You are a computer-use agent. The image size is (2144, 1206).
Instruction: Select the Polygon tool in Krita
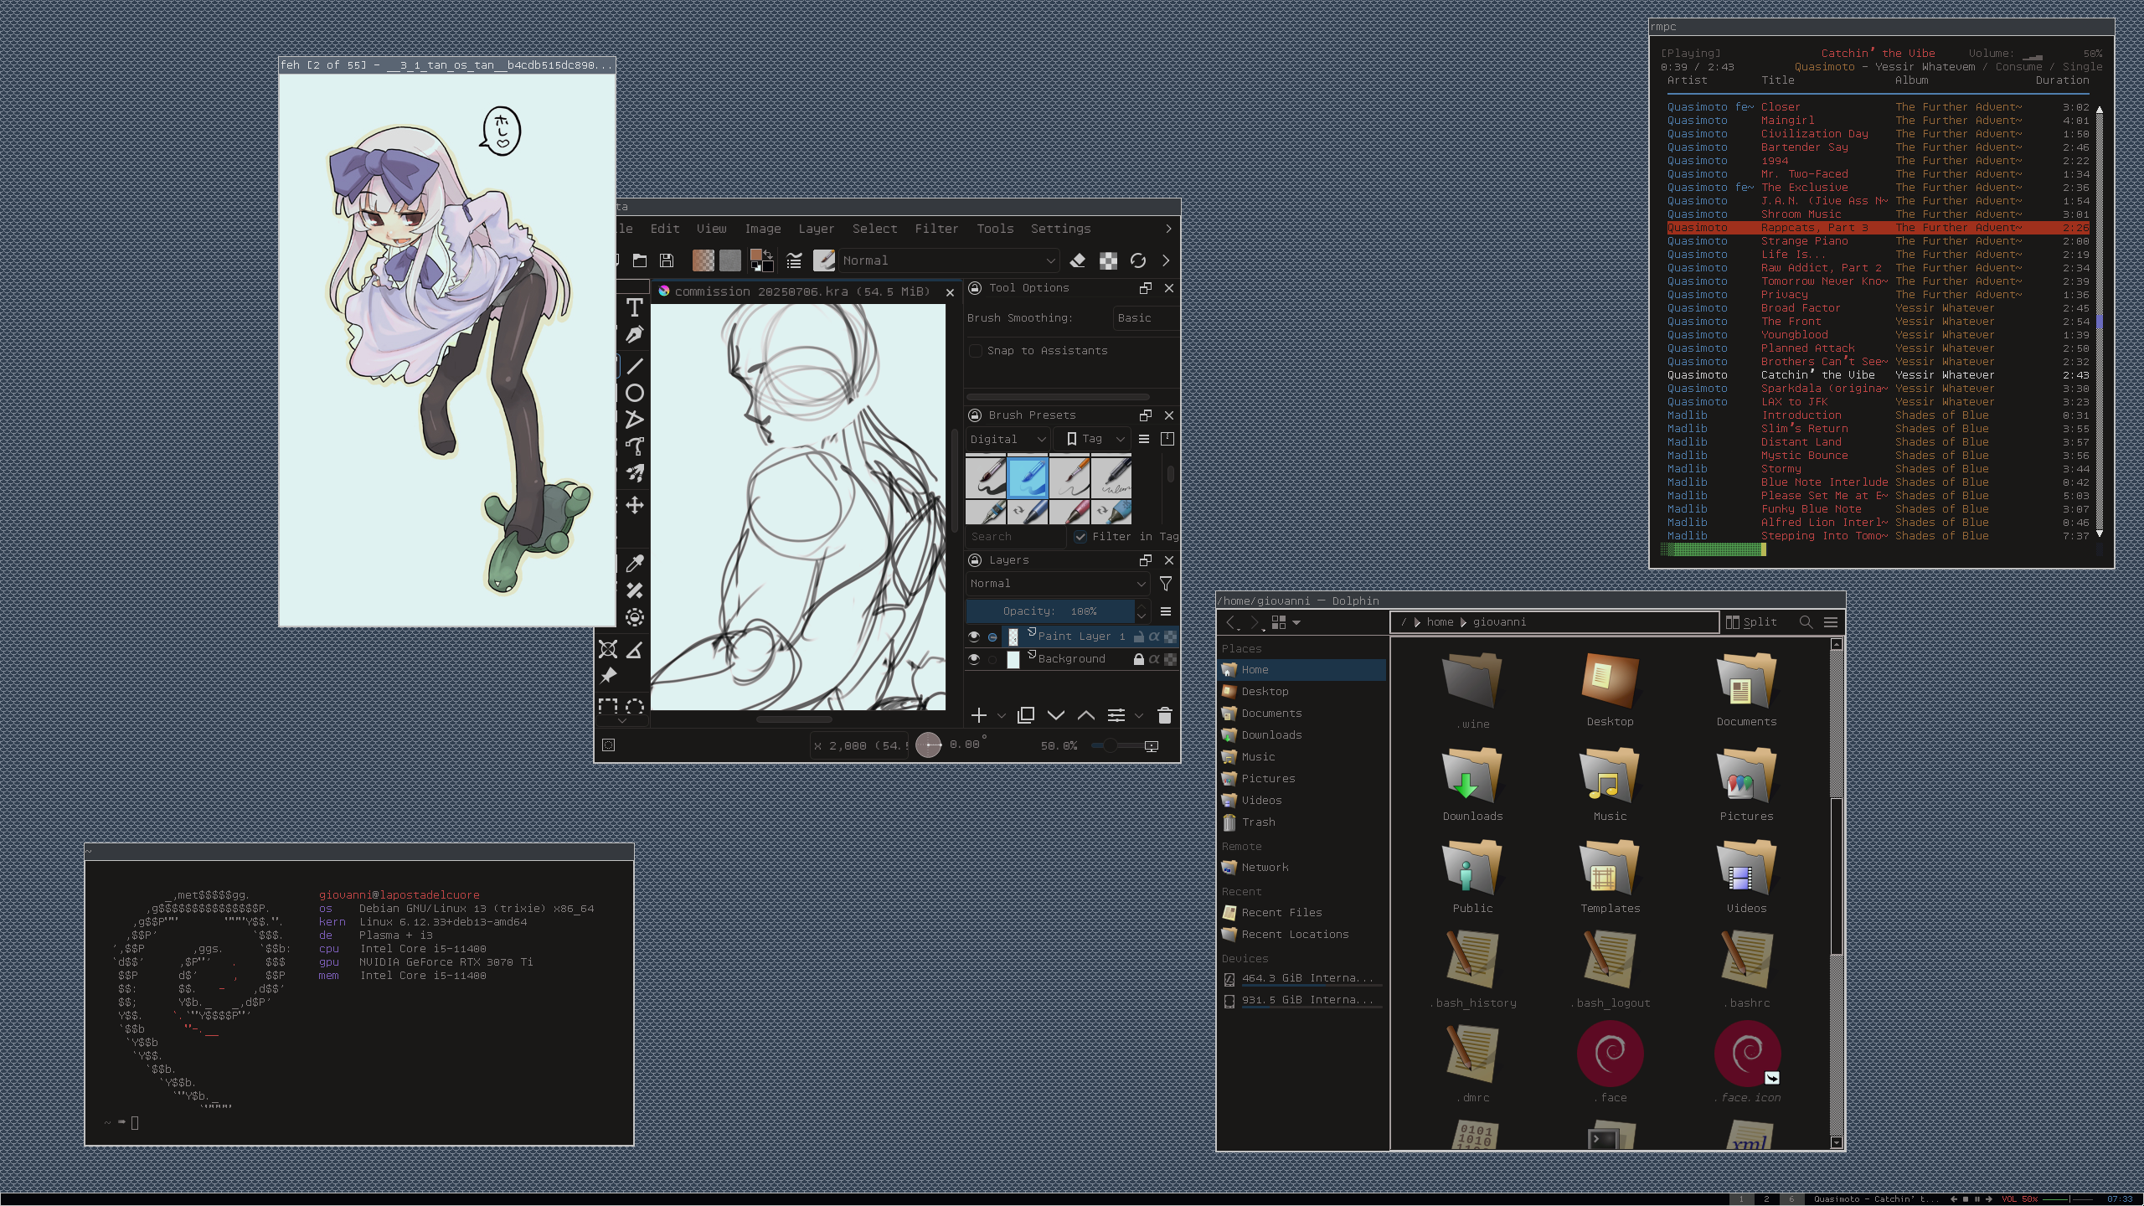pyautogui.click(x=635, y=420)
